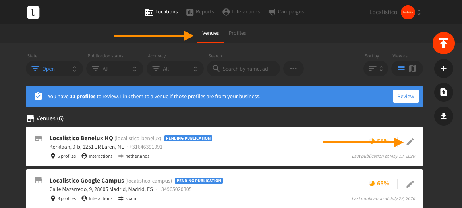Click Pending Publication badge on Benelux HQ
Screen dimensions: 462x208
pos(188,138)
